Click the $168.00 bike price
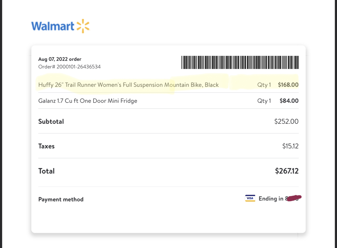This screenshot has width=337, height=248. point(288,85)
